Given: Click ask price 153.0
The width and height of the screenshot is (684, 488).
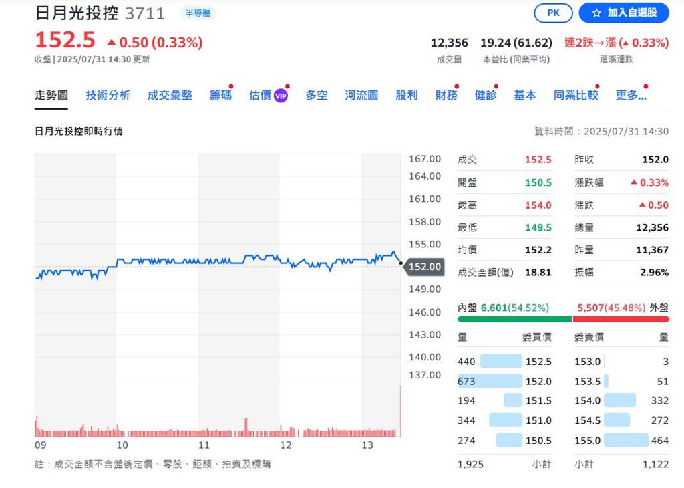Looking at the screenshot, I should tap(588, 362).
